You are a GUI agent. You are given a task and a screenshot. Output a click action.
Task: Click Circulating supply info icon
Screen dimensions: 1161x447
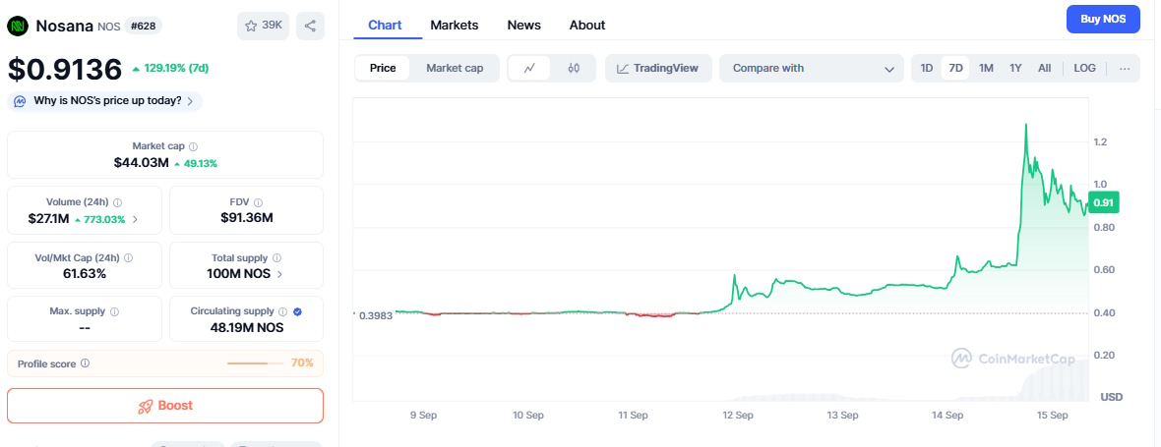(282, 311)
